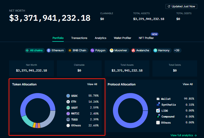
Task: Click the Ethereum chain logo icon
Action: click(49, 51)
